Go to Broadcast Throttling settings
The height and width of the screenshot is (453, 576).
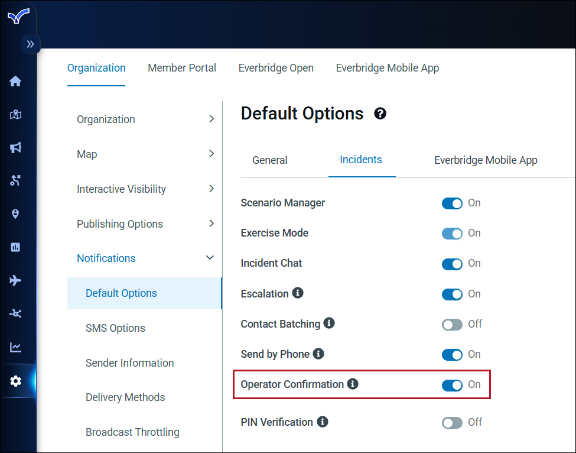[132, 432]
